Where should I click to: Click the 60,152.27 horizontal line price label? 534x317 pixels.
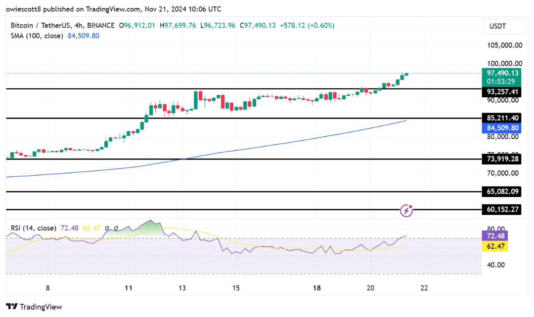pyautogui.click(x=501, y=209)
